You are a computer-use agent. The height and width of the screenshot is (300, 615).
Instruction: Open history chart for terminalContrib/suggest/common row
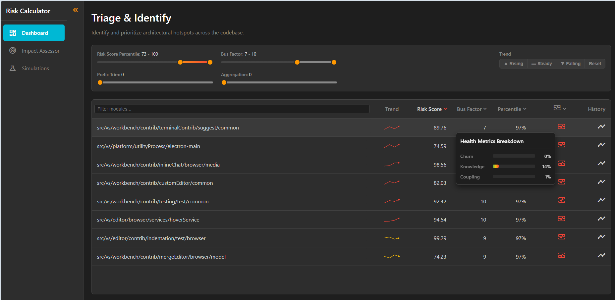pyautogui.click(x=601, y=126)
